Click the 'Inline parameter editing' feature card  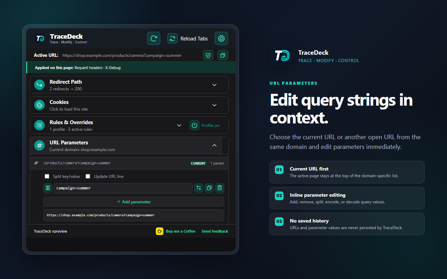coord(347,198)
